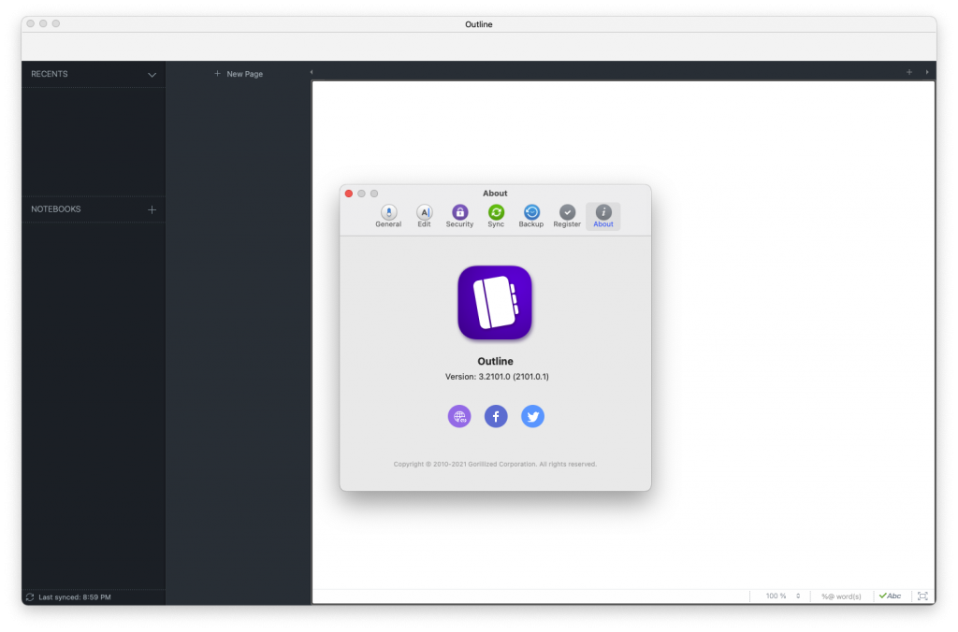
Task: Open the General preferences tab
Action: pos(388,216)
